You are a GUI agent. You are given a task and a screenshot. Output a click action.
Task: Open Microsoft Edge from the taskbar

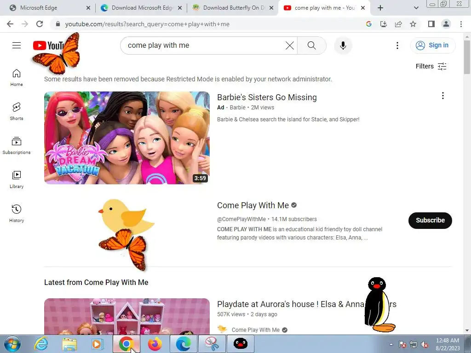pos(184,344)
